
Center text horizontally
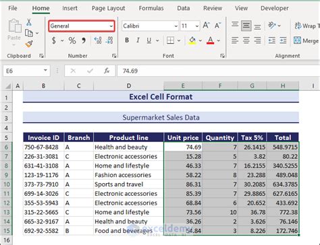tap(246, 40)
